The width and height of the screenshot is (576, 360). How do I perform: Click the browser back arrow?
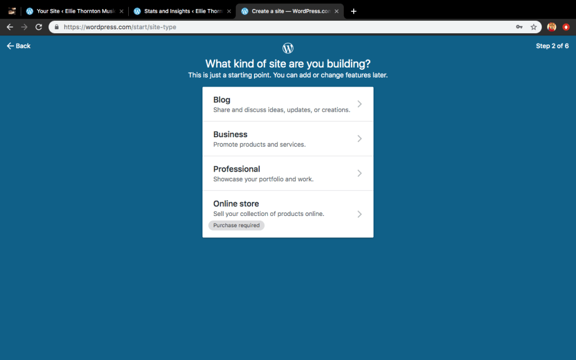point(10,27)
